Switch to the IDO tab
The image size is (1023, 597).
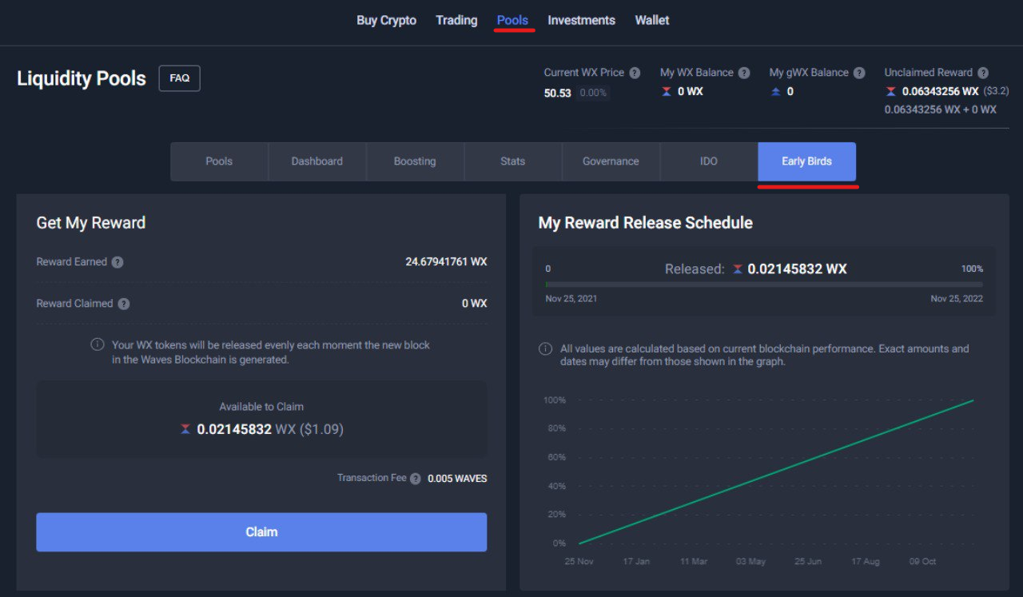point(709,161)
